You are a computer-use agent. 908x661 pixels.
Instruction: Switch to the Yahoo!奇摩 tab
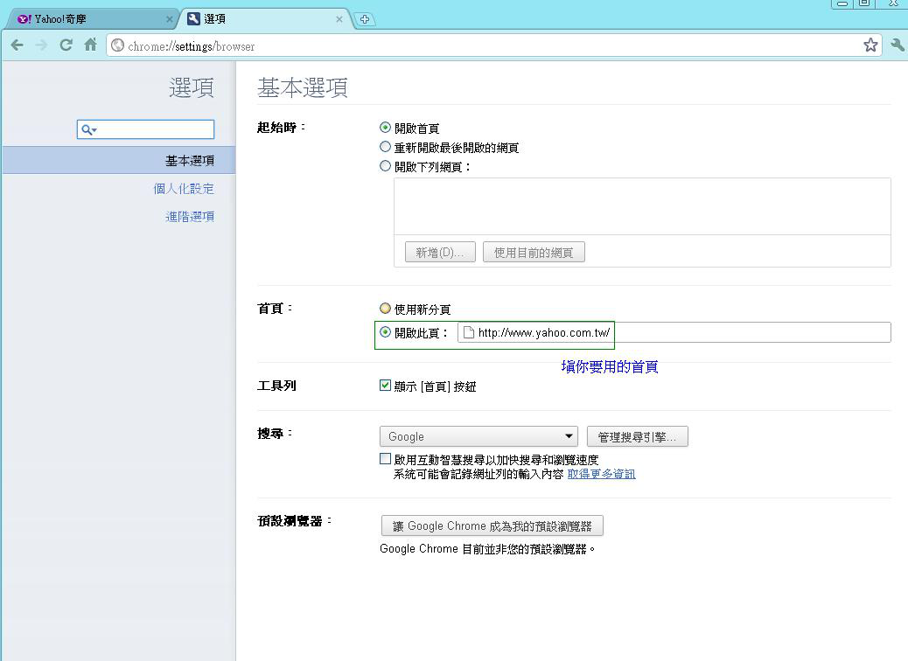(x=87, y=19)
